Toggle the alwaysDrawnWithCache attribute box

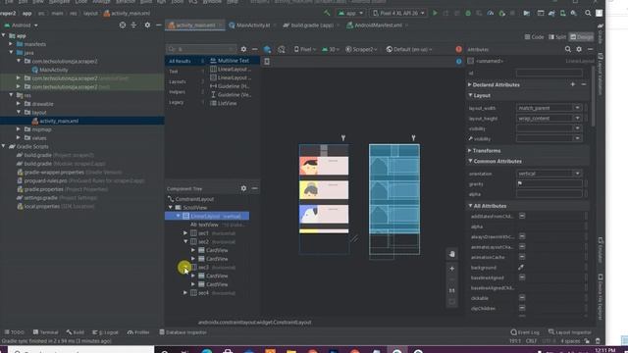click(522, 236)
